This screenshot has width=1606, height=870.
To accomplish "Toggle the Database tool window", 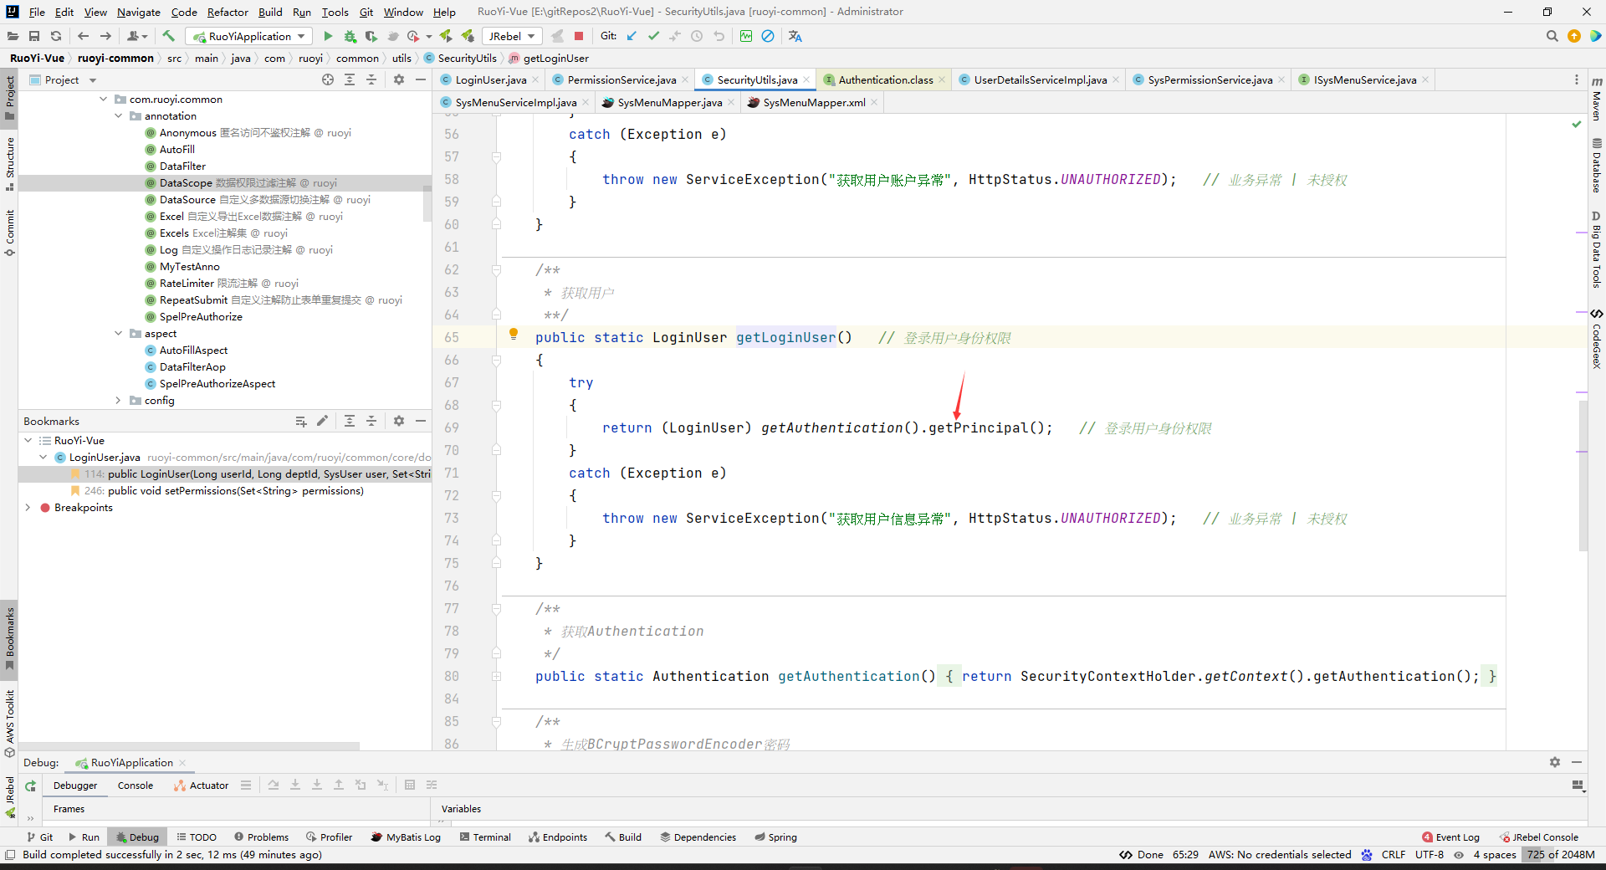I will [1597, 165].
